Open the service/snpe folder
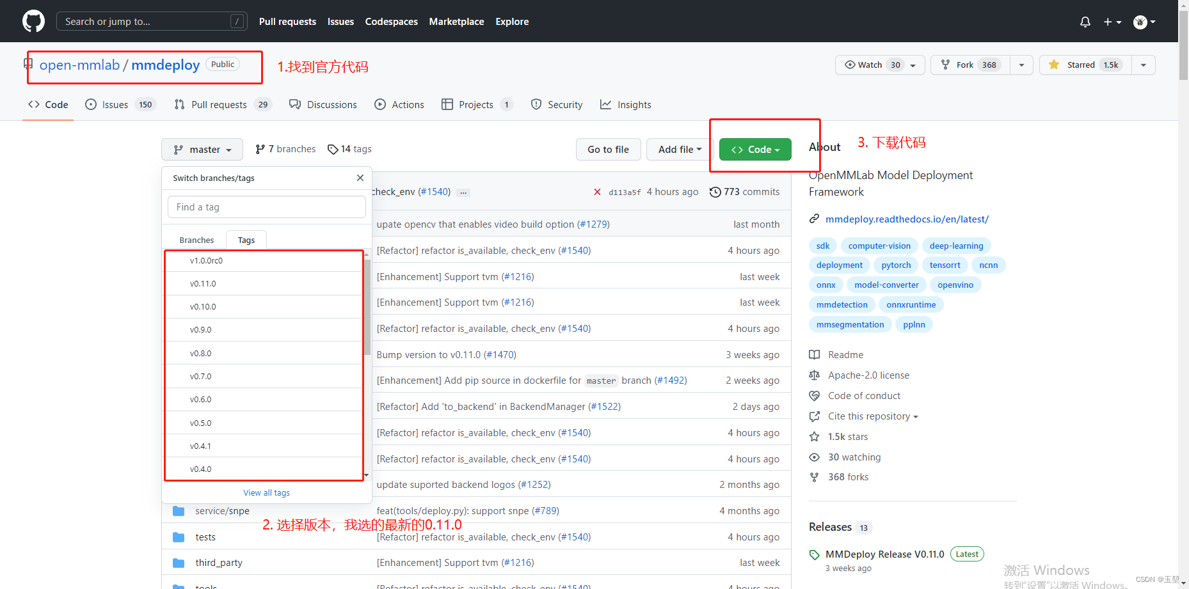 pyautogui.click(x=222, y=510)
